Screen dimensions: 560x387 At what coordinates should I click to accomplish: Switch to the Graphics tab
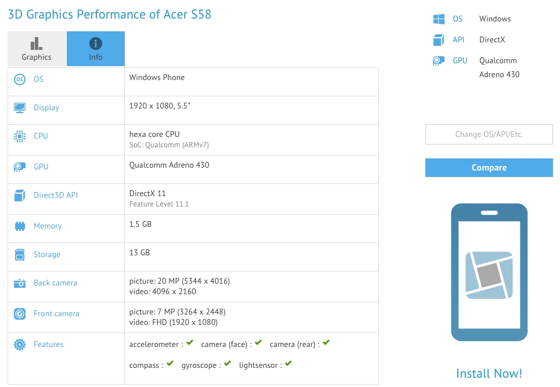37,49
